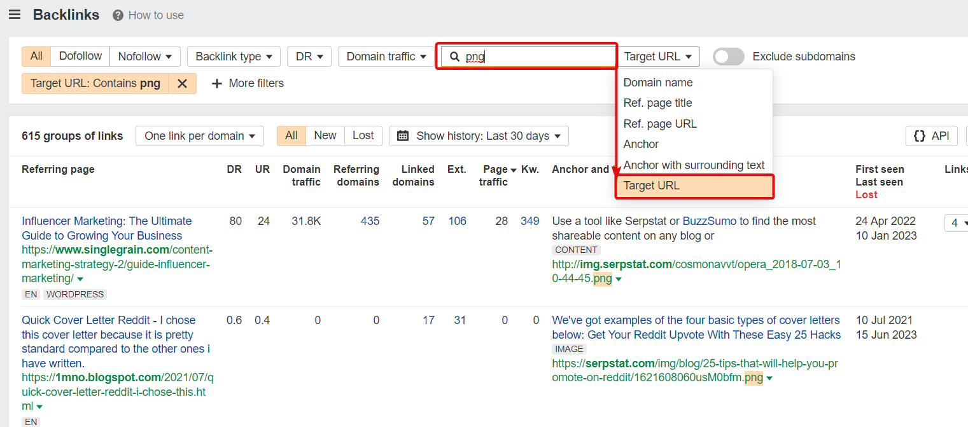Screen dimensions: 968x427
Task: Expand the img.serpstat.com target URL arrow
Action: click(619, 279)
